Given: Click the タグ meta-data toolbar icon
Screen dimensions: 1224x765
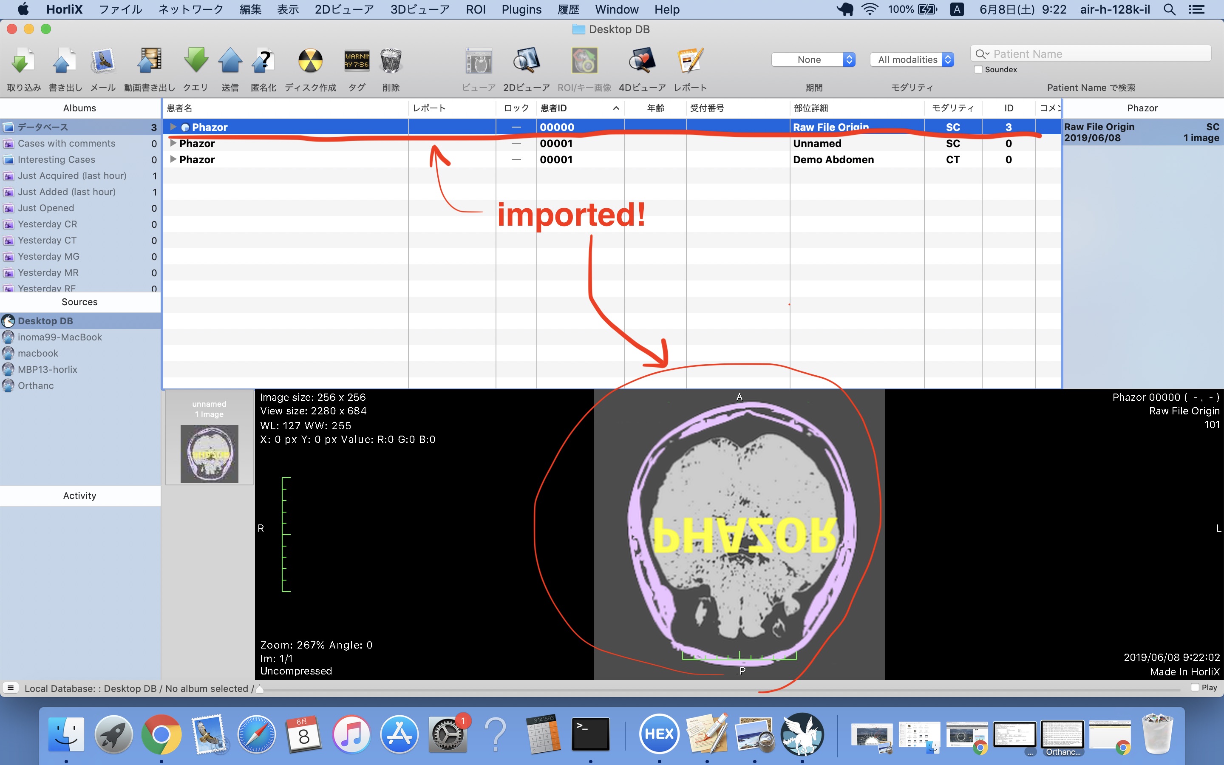Looking at the screenshot, I should (357, 62).
